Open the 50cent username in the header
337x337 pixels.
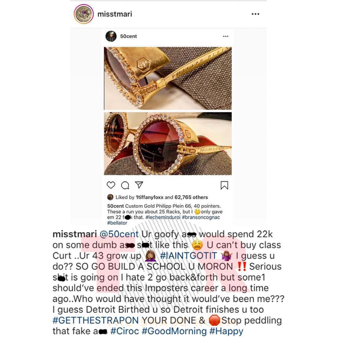coord(128,36)
